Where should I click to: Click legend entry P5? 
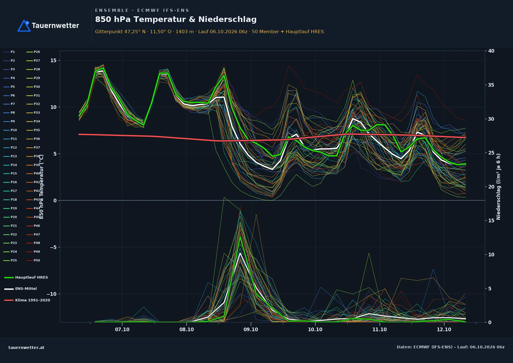[9, 87]
